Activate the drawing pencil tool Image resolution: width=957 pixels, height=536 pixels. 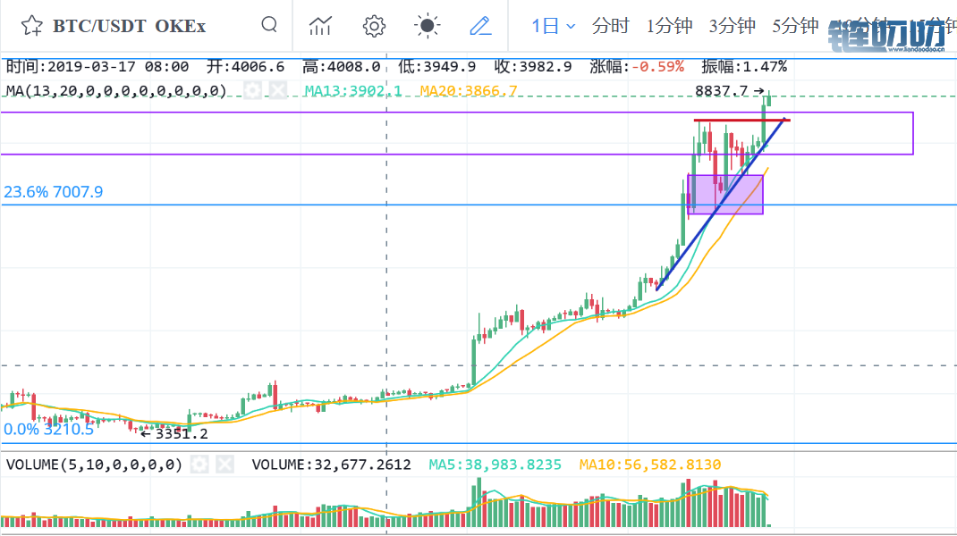(x=480, y=26)
